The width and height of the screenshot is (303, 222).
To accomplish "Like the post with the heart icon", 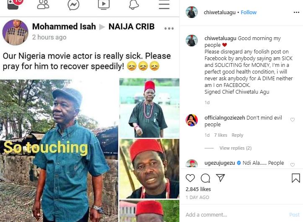I will pos(190,178).
